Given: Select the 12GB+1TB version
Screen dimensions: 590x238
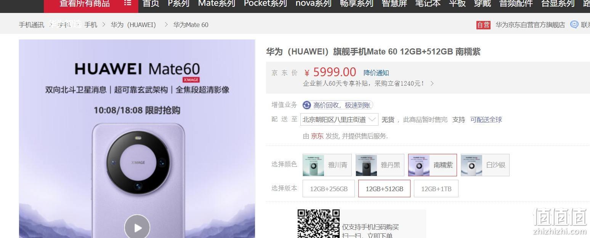Looking at the screenshot, I should [x=436, y=188].
